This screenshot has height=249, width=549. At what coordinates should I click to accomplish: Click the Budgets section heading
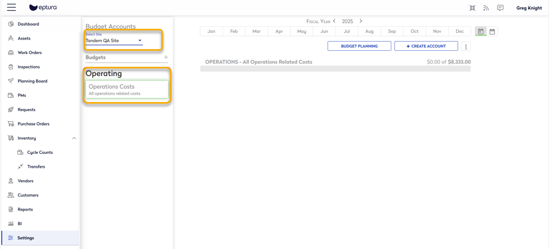point(95,57)
